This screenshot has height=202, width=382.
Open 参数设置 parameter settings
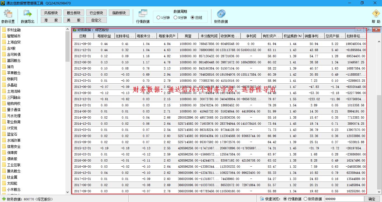click(8, 16)
